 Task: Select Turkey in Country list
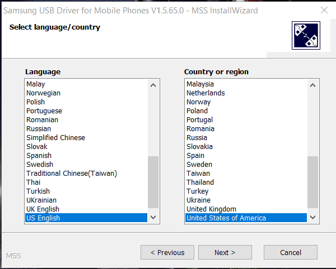pyautogui.click(x=246, y=191)
